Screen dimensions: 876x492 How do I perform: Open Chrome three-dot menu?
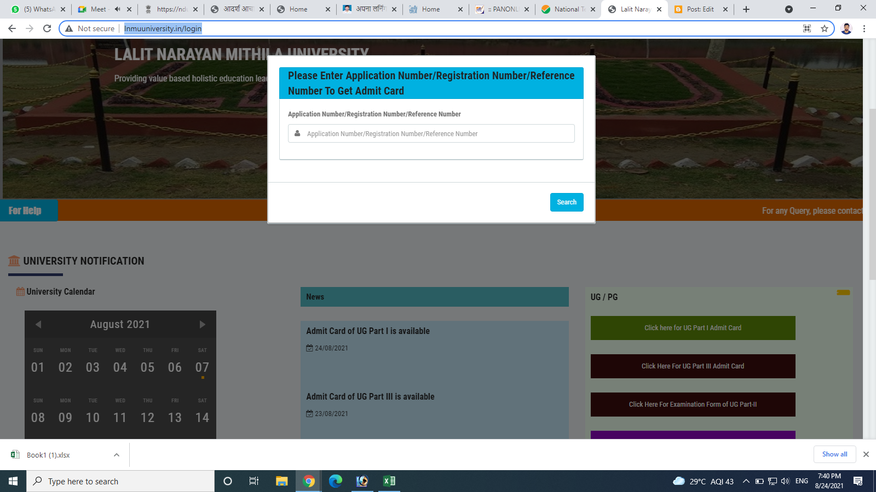pos(865,28)
